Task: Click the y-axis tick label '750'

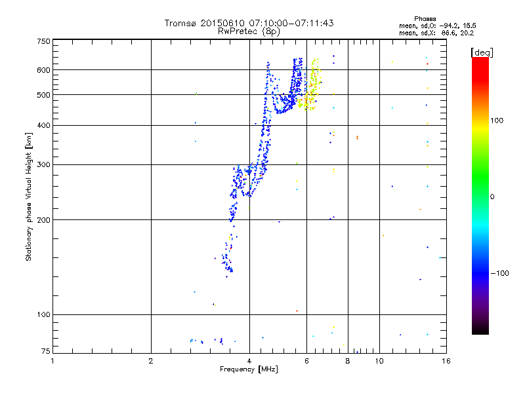Action: tap(43, 41)
